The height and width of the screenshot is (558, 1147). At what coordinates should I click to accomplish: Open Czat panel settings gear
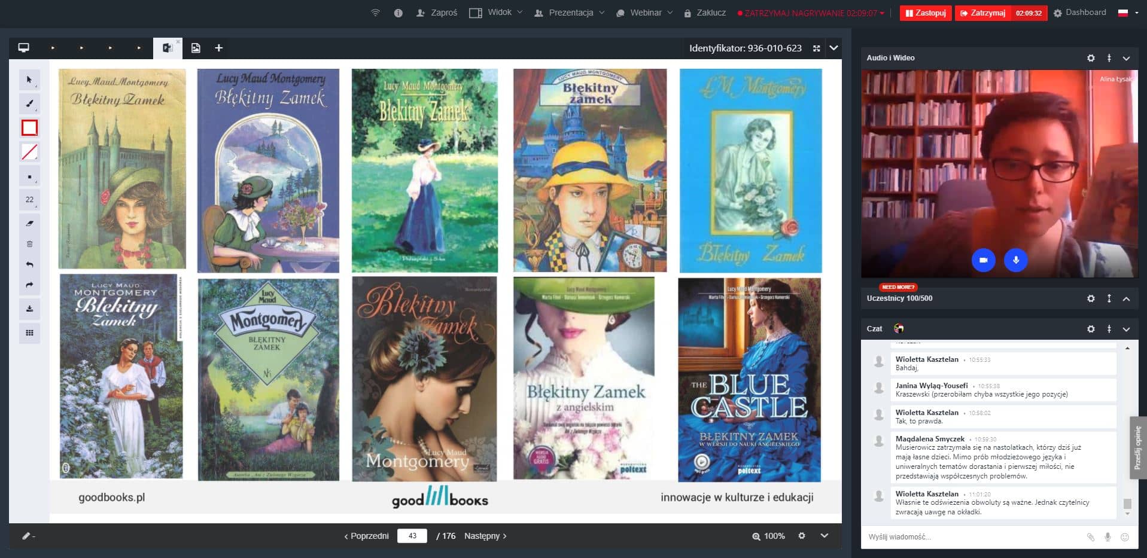coord(1091,329)
